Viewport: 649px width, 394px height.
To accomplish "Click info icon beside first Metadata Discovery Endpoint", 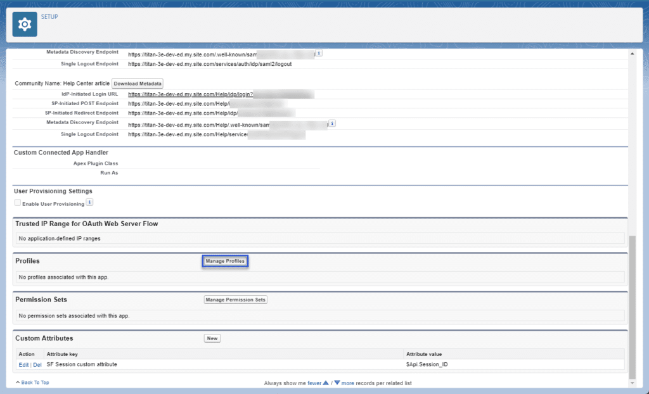I will pos(319,53).
